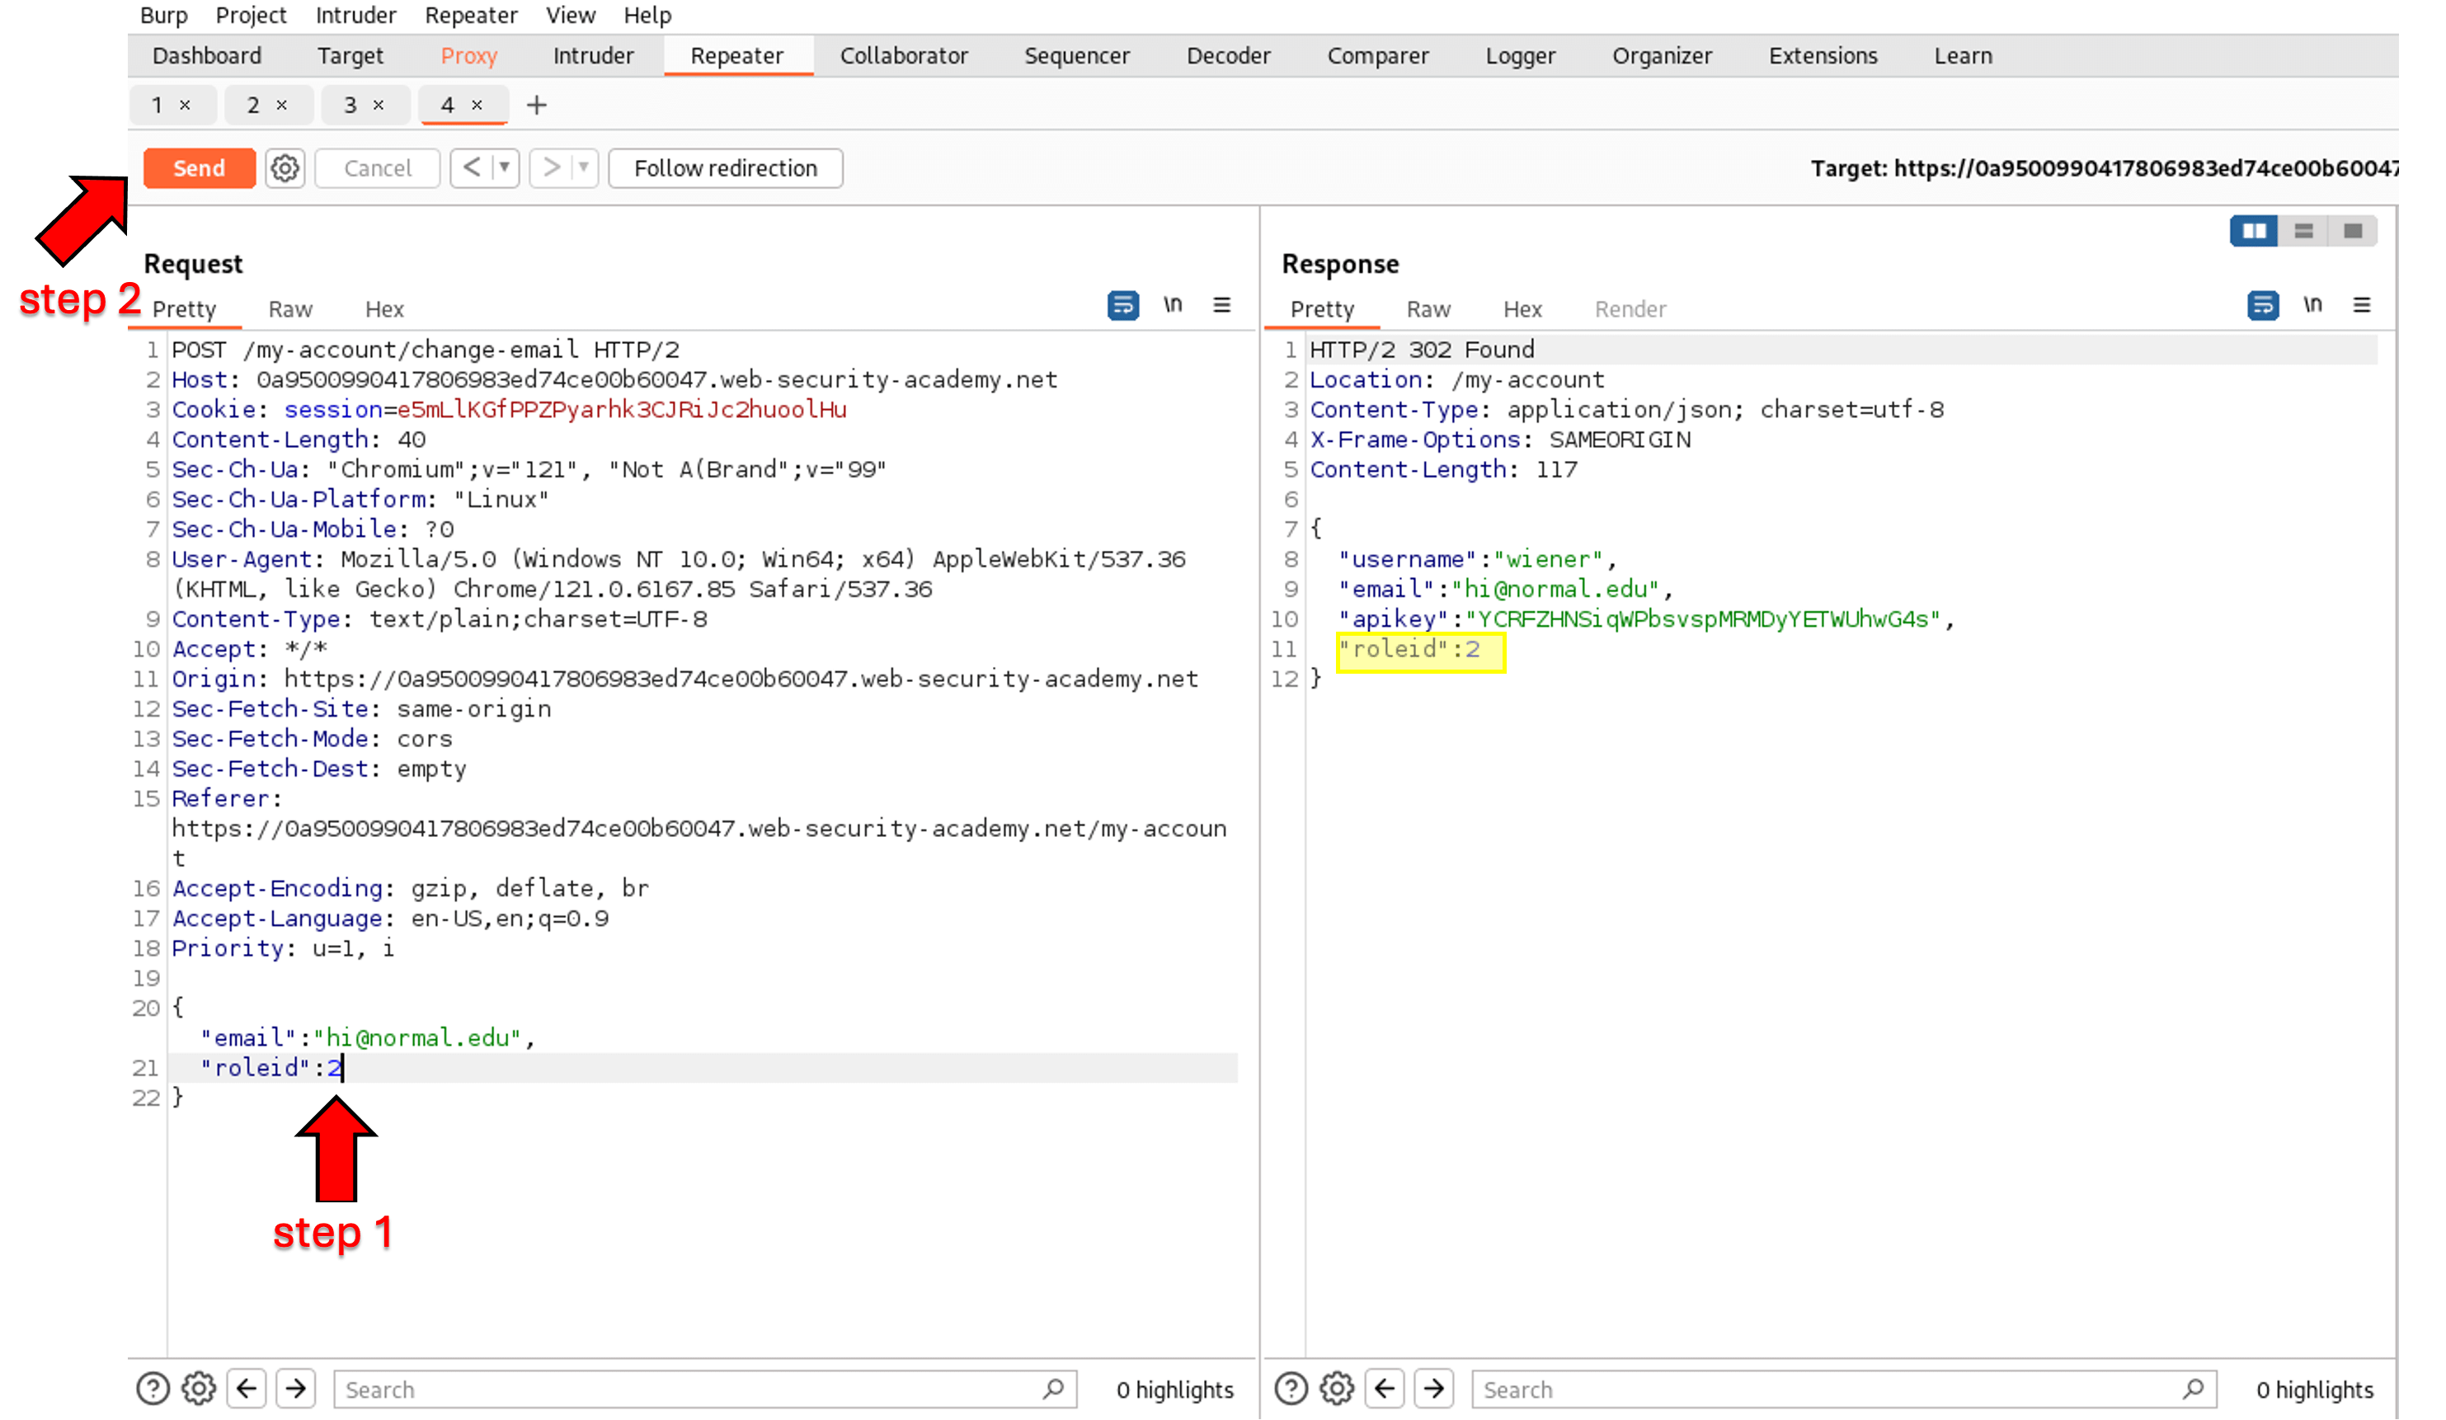Open forward history dropdown arrow
The height and width of the screenshot is (1420, 2446).
(x=583, y=168)
